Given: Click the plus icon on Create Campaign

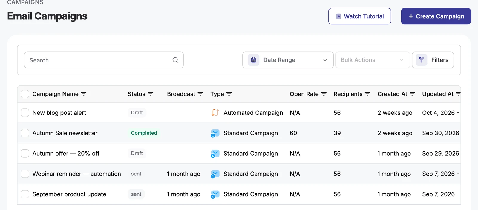Looking at the screenshot, I should (x=411, y=16).
